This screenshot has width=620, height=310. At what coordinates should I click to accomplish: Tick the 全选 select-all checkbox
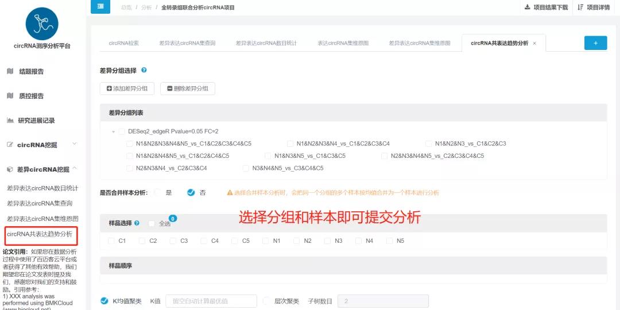click(152, 223)
